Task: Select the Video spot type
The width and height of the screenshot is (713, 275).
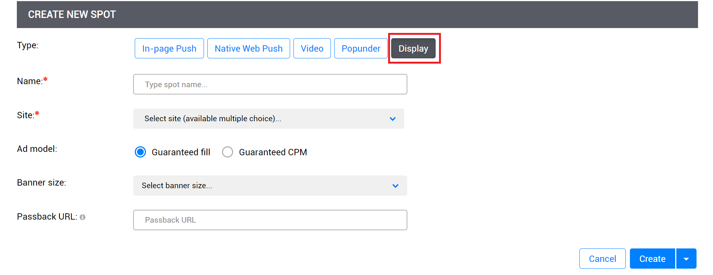Action: (x=312, y=49)
